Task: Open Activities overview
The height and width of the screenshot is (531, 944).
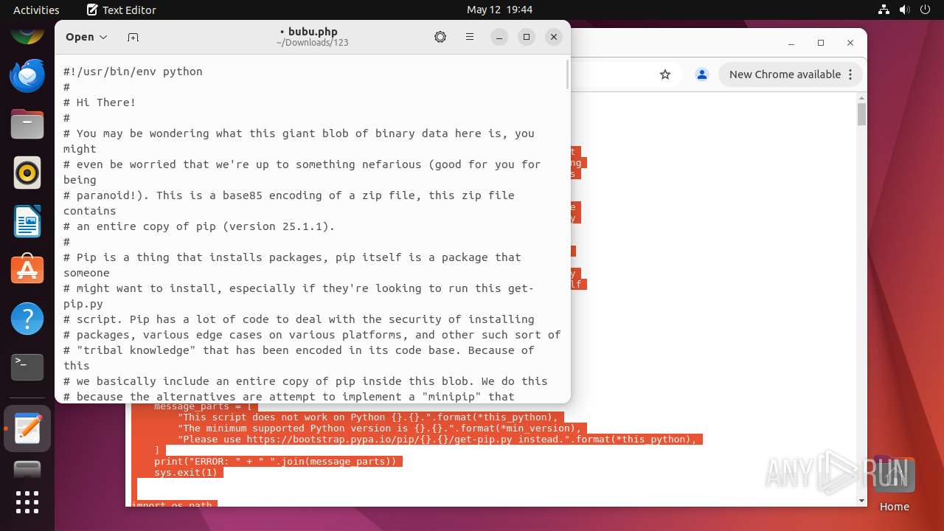Action: click(x=36, y=10)
